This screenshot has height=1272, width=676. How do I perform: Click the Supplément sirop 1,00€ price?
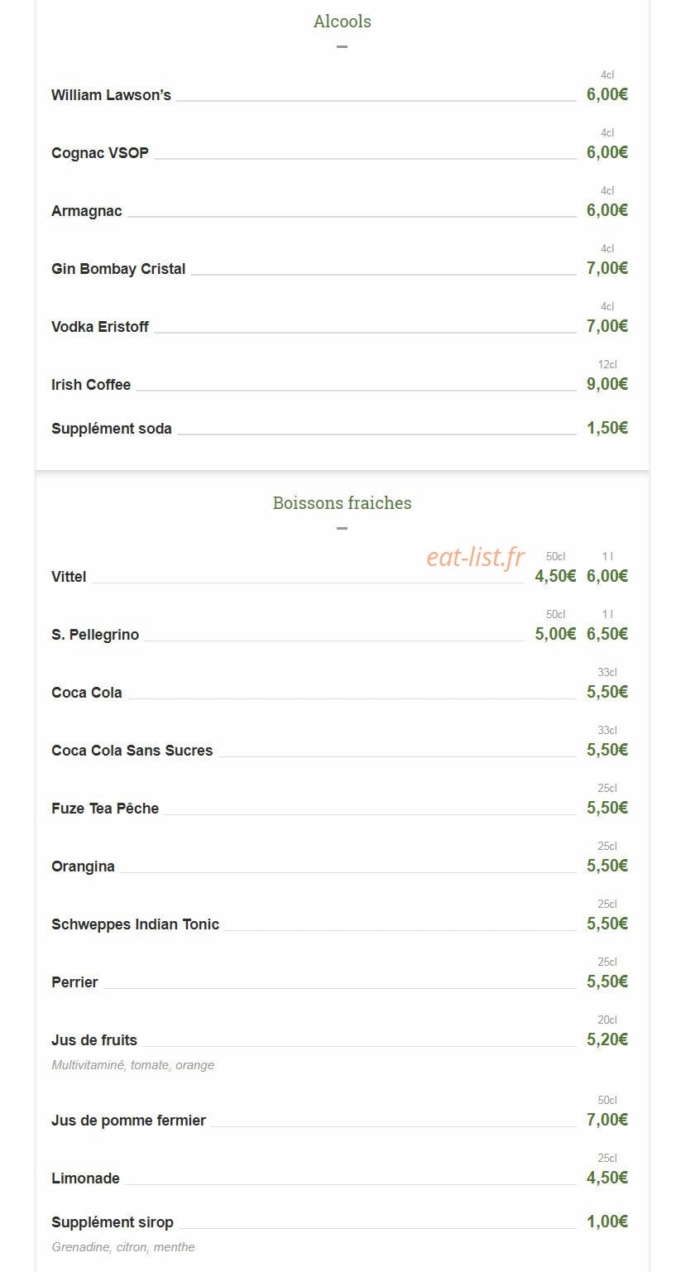click(x=607, y=1222)
